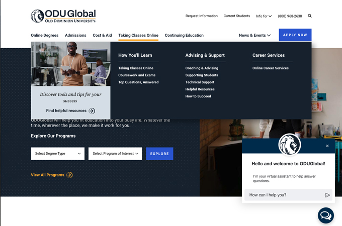Click the How You'll Learn heading
Image resolution: width=342 pixels, height=226 pixels.
pyautogui.click(x=135, y=55)
